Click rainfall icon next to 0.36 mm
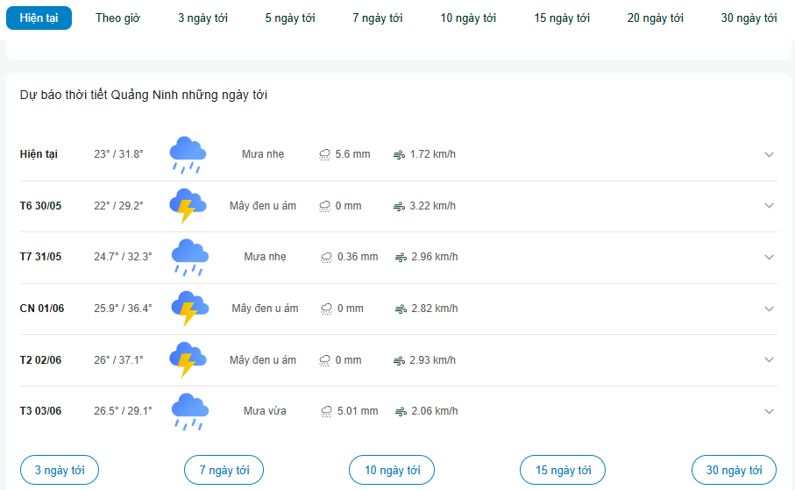 point(327,258)
